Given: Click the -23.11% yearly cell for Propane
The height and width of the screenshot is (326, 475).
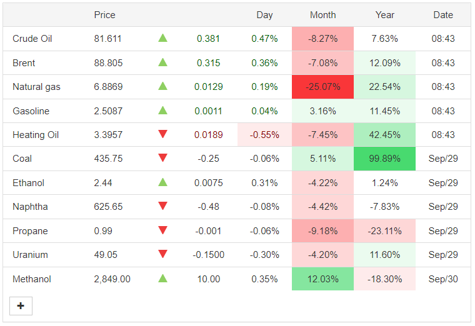Looking at the screenshot, I should 385,231.
